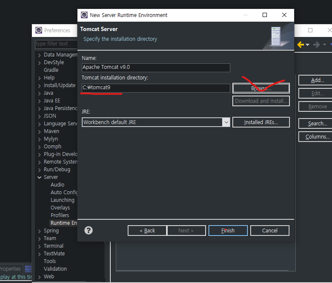Select Plug-in Development in the tree

click(x=60, y=154)
